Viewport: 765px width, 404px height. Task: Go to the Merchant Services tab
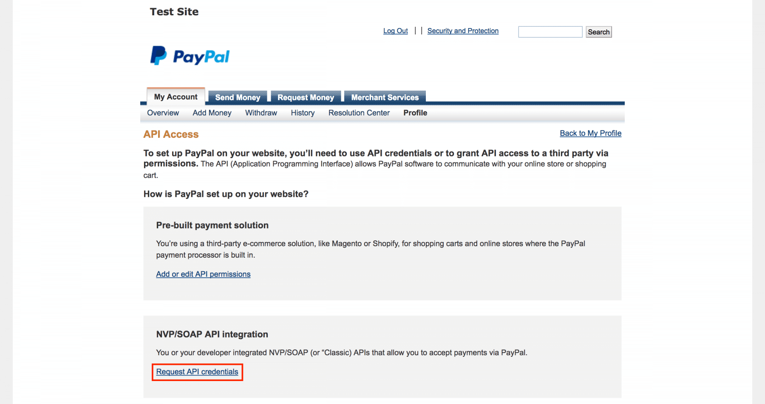tap(384, 97)
